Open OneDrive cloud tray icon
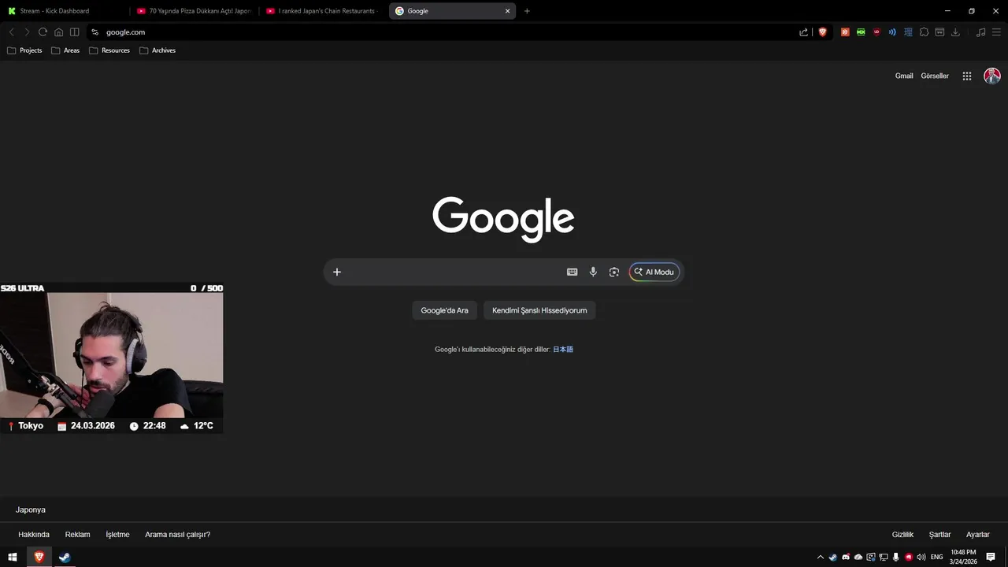 tap(858, 558)
